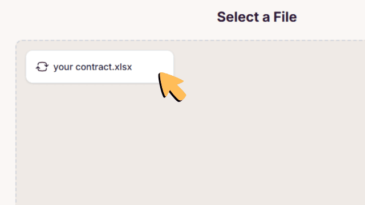Viewport: 365px width, 205px height.
Task: Click the page margin left of upload zone
Action: click(7, 123)
